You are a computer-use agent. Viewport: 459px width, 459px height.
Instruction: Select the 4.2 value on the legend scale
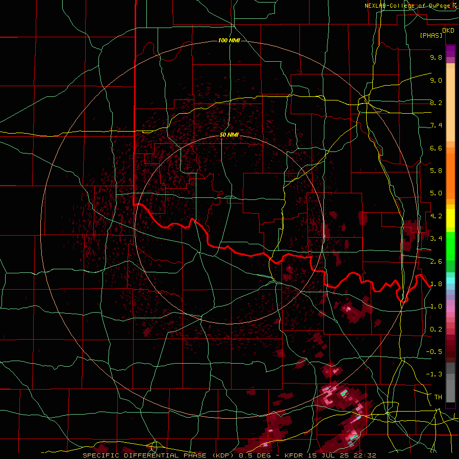click(436, 216)
